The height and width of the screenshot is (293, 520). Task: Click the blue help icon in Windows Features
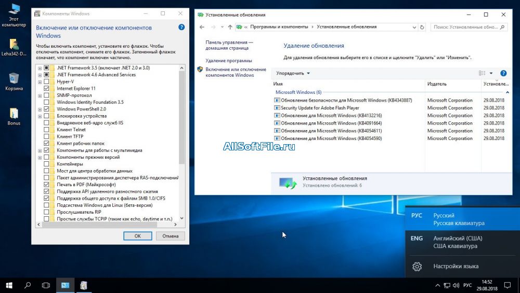coord(181,27)
